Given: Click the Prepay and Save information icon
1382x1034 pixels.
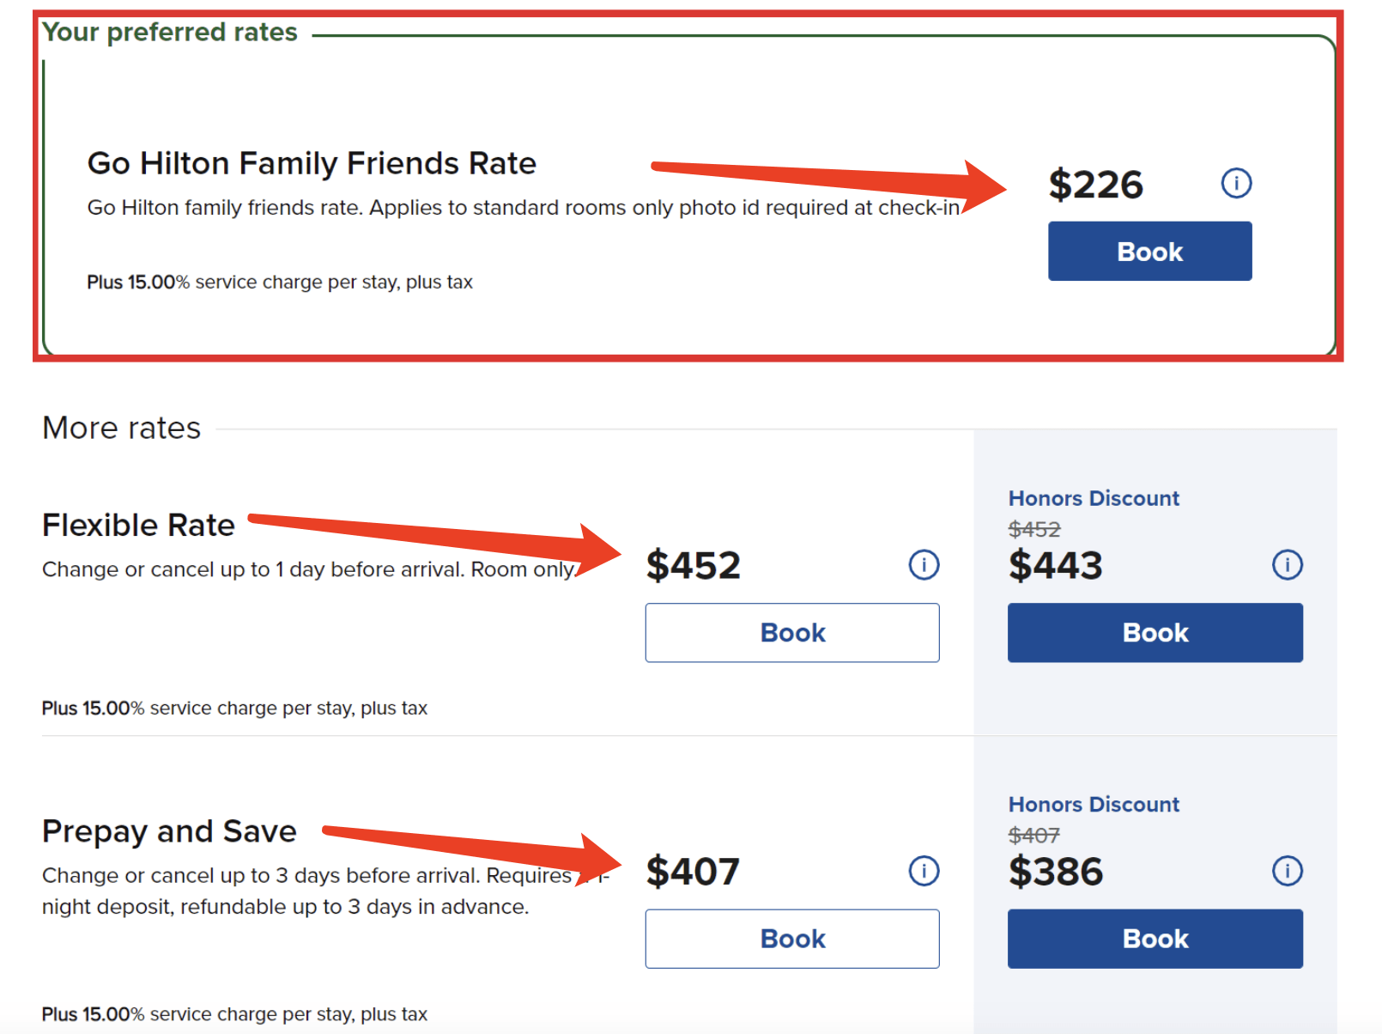Looking at the screenshot, I should pos(923,871).
